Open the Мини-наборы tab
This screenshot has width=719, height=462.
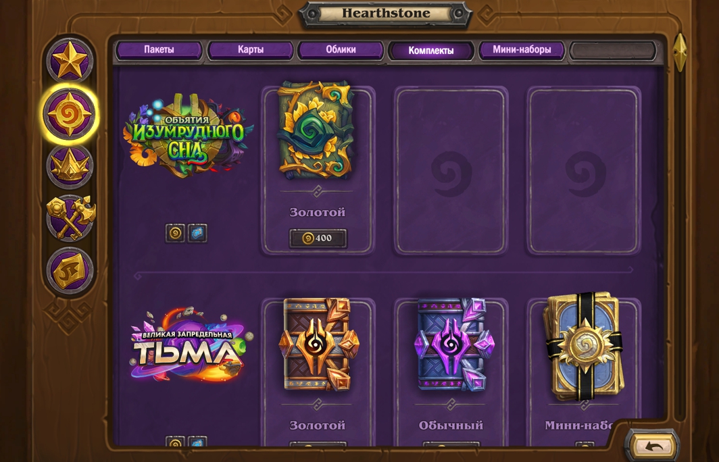pyautogui.click(x=522, y=50)
